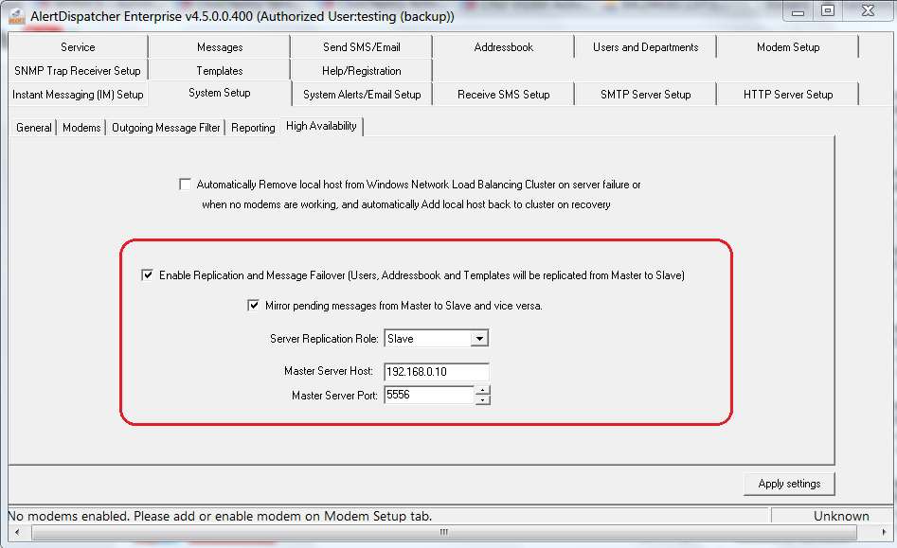Open the Modems sub-tab
The height and width of the screenshot is (548, 897).
click(x=81, y=128)
